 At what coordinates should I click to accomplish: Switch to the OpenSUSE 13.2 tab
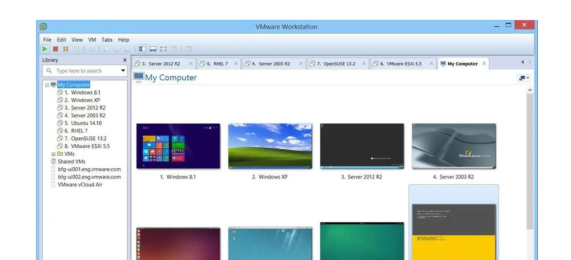[336, 64]
